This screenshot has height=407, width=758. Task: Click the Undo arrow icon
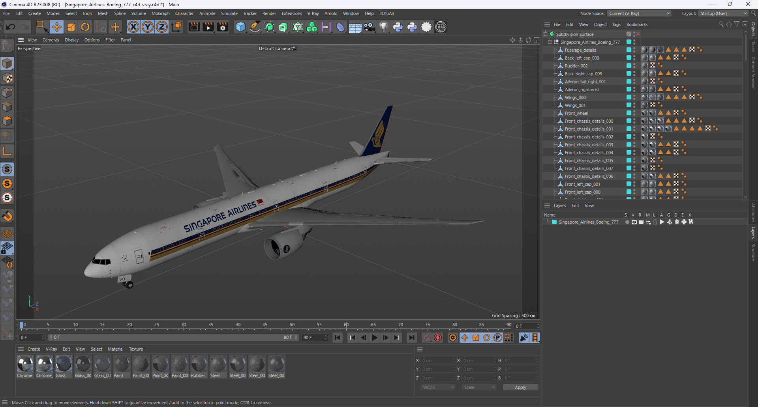point(11,27)
